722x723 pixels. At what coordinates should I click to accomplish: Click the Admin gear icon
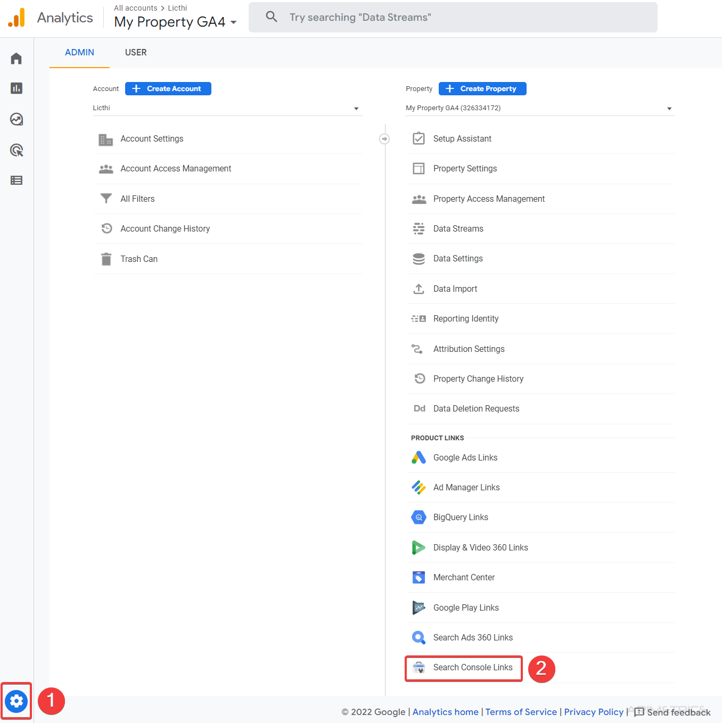coord(17,701)
